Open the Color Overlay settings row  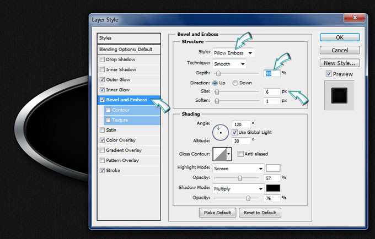[128, 140]
